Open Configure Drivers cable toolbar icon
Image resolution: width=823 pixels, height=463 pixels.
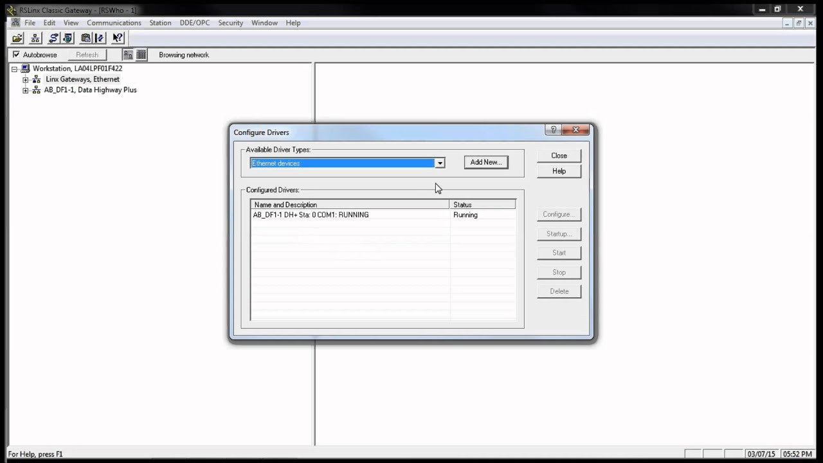53,38
